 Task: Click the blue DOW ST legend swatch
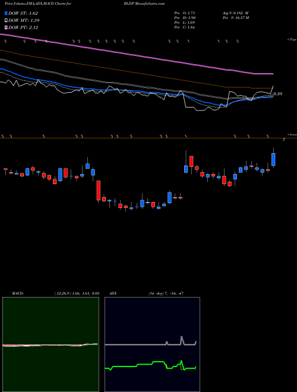pyautogui.click(x=6, y=13)
